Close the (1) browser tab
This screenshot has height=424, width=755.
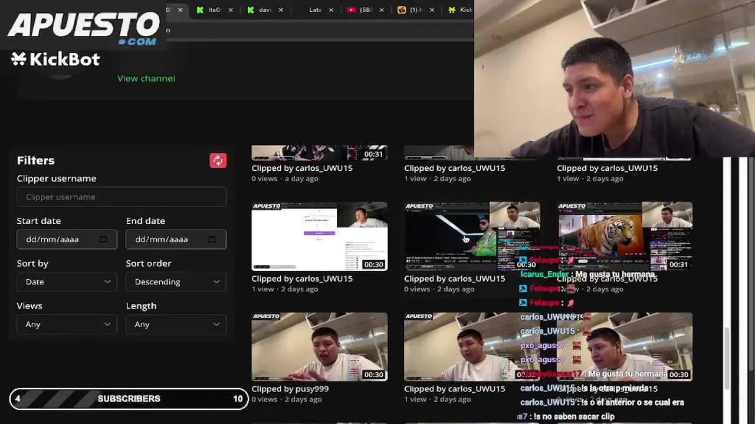(432, 10)
